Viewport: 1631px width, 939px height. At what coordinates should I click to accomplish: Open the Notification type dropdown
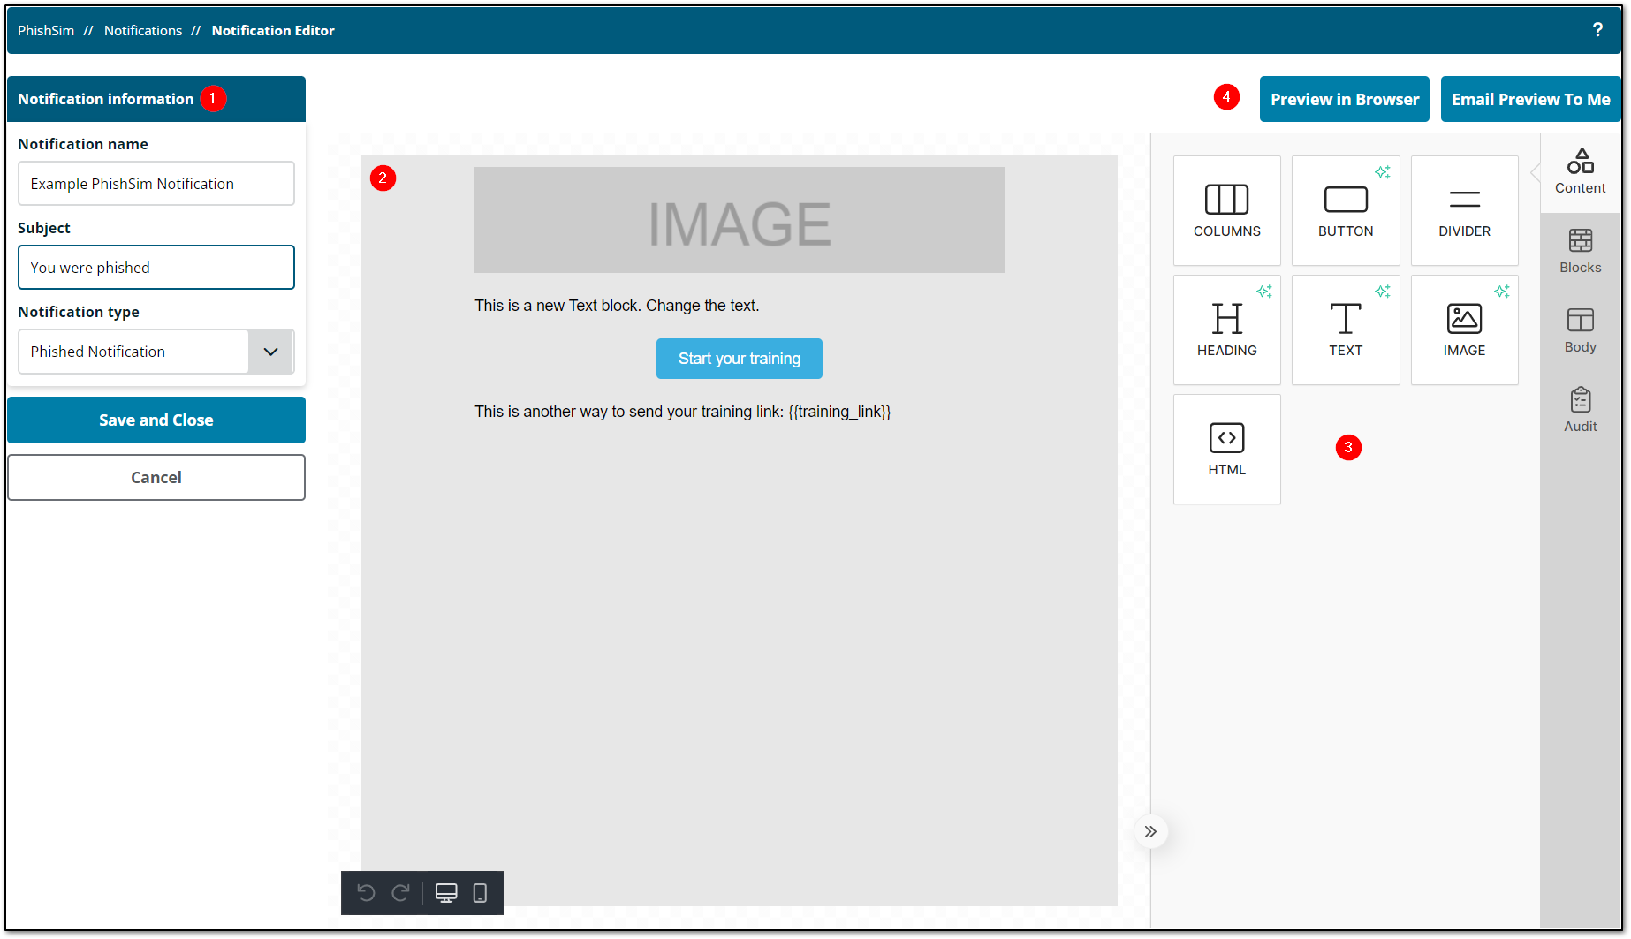click(270, 352)
